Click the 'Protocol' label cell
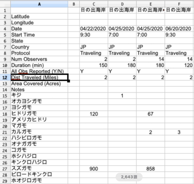194x184 pixels. 39,53
